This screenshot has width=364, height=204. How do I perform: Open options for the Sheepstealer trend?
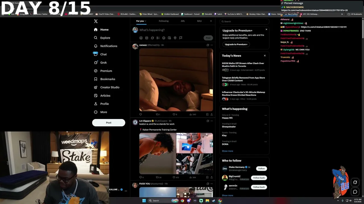(266, 124)
